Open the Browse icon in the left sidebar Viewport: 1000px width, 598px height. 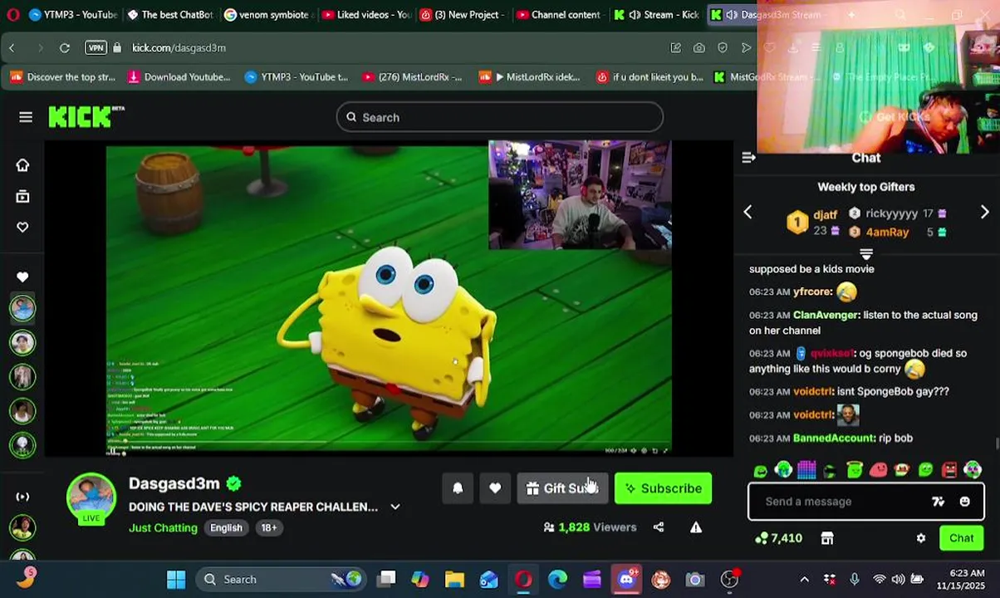pyautogui.click(x=22, y=197)
